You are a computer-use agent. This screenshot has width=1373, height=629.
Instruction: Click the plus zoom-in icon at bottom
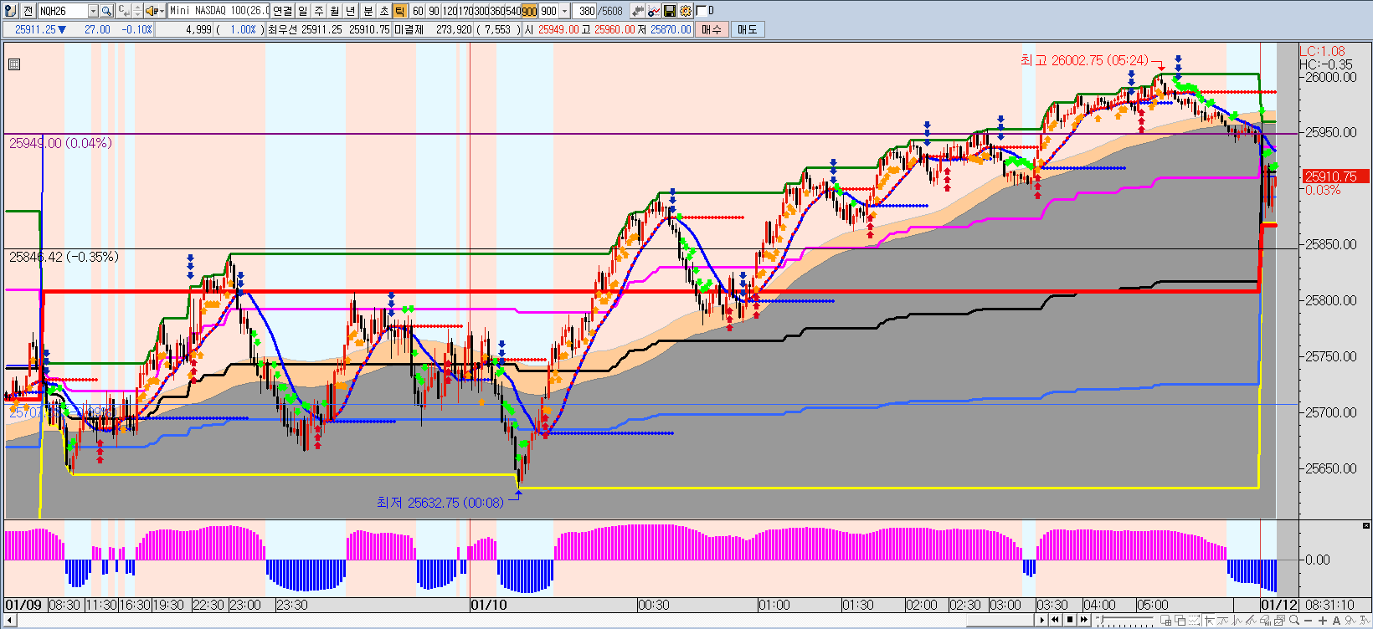(x=1323, y=621)
